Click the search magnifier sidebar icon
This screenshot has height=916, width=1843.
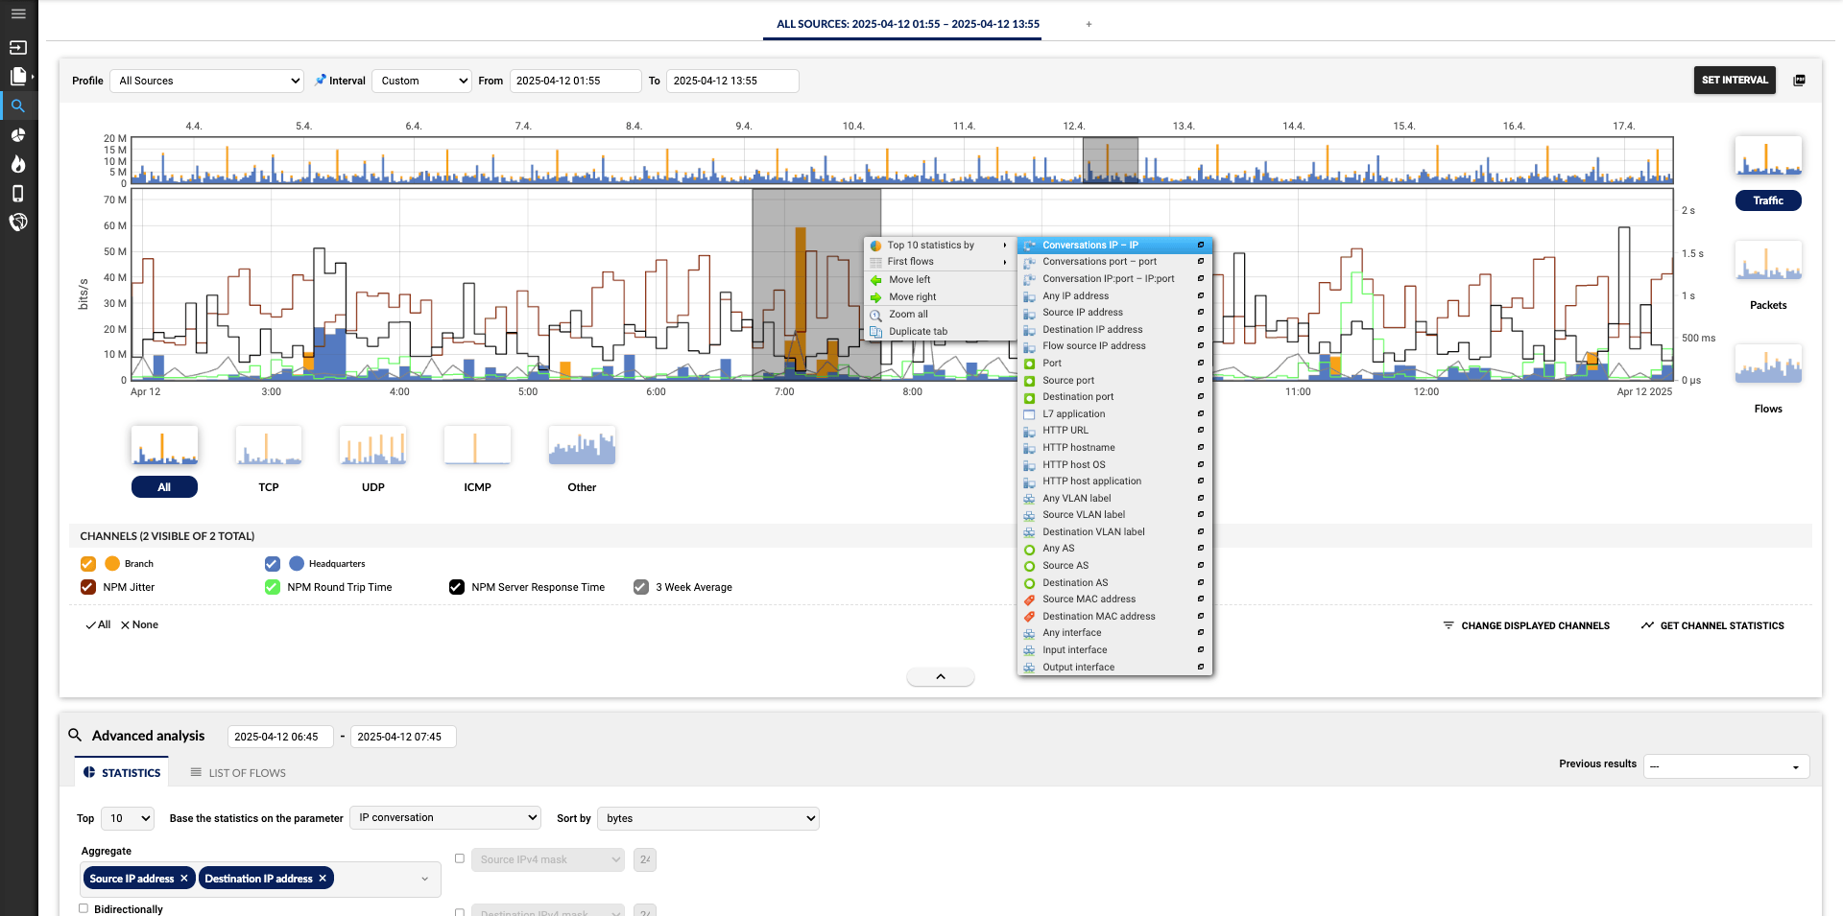click(18, 106)
